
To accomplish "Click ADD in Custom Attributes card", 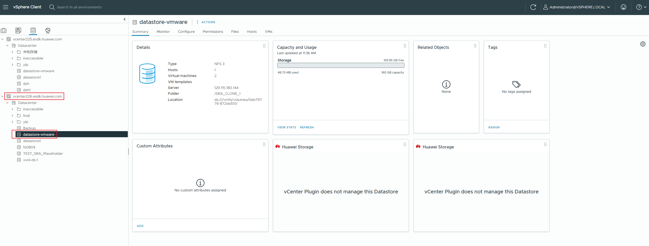I will click(x=140, y=226).
